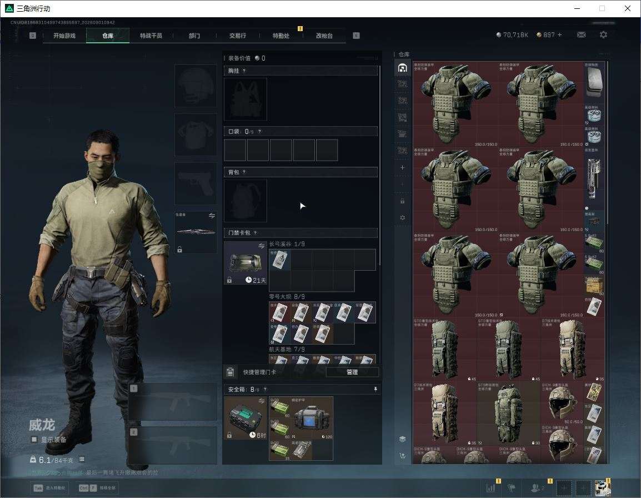This screenshot has width=641, height=498.
Task: Click the empty body armor slot
Action: pos(196,135)
